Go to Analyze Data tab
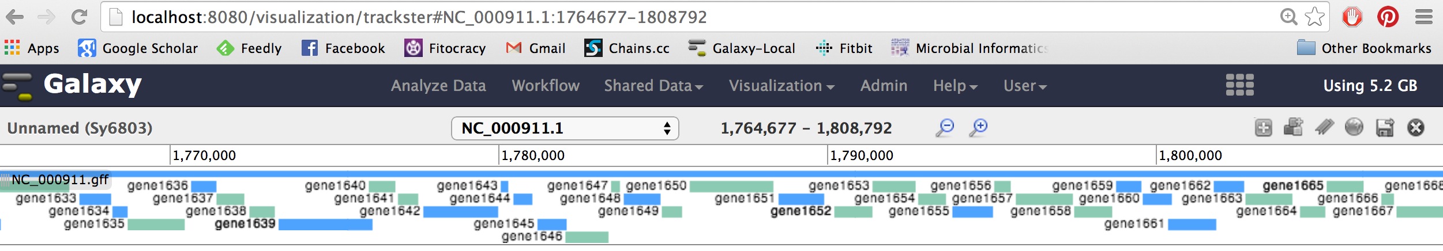Screen dimensions: 1443x251 click(438, 86)
